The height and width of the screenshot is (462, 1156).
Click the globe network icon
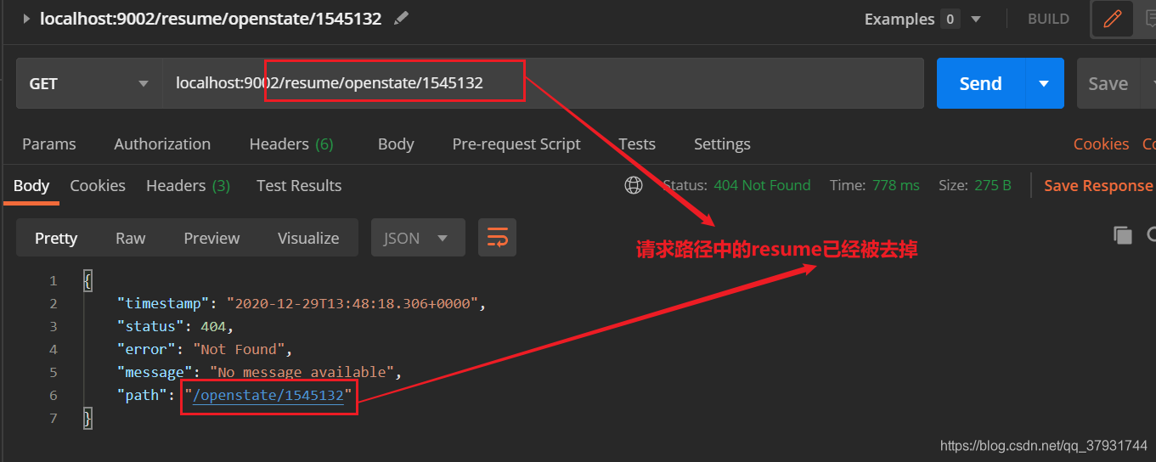click(x=634, y=185)
